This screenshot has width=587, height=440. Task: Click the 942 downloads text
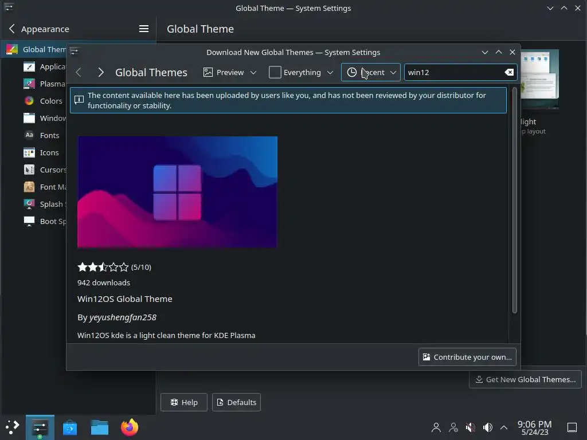coord(104,282)
